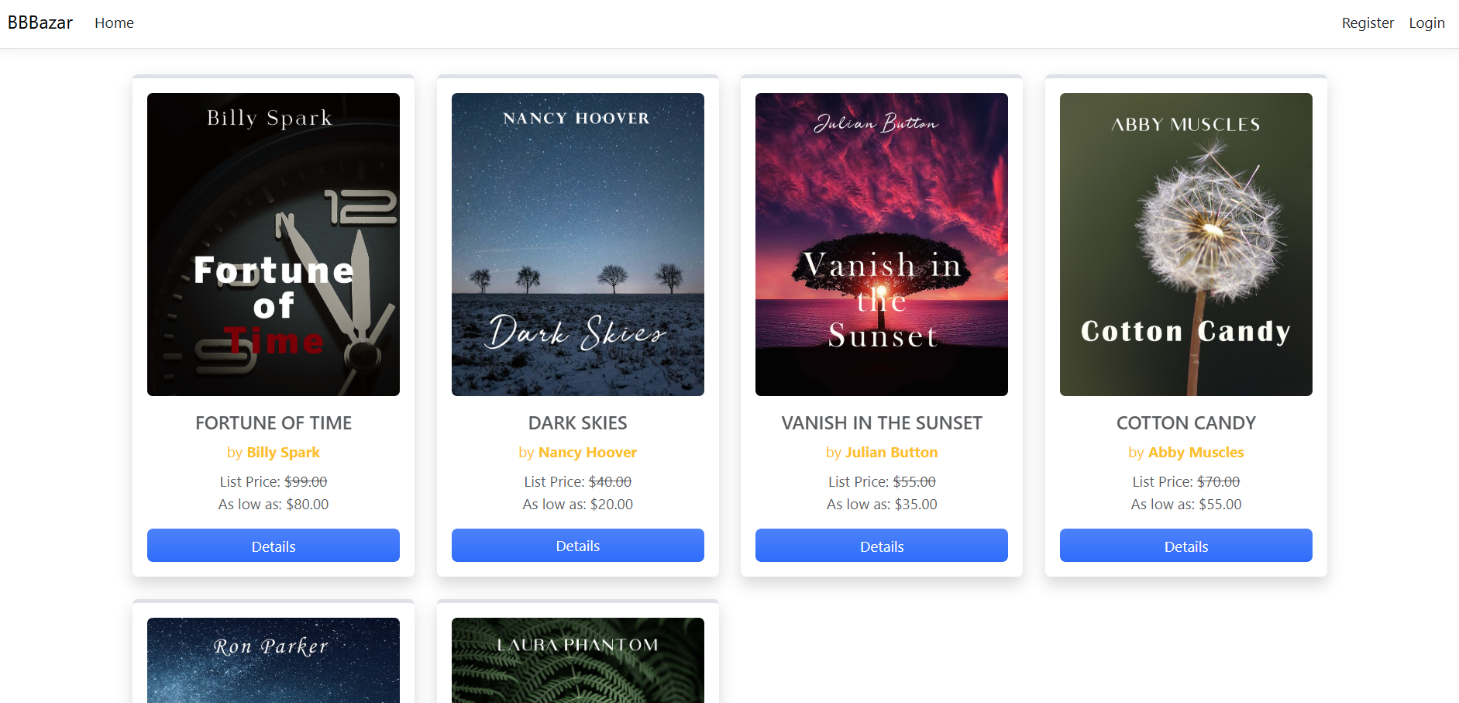
Task: Click the COTTON CANDY title text
Action: [x=1185, y=423]
